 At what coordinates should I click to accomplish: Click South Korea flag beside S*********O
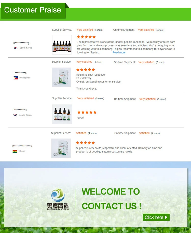(x=15, y=115)
